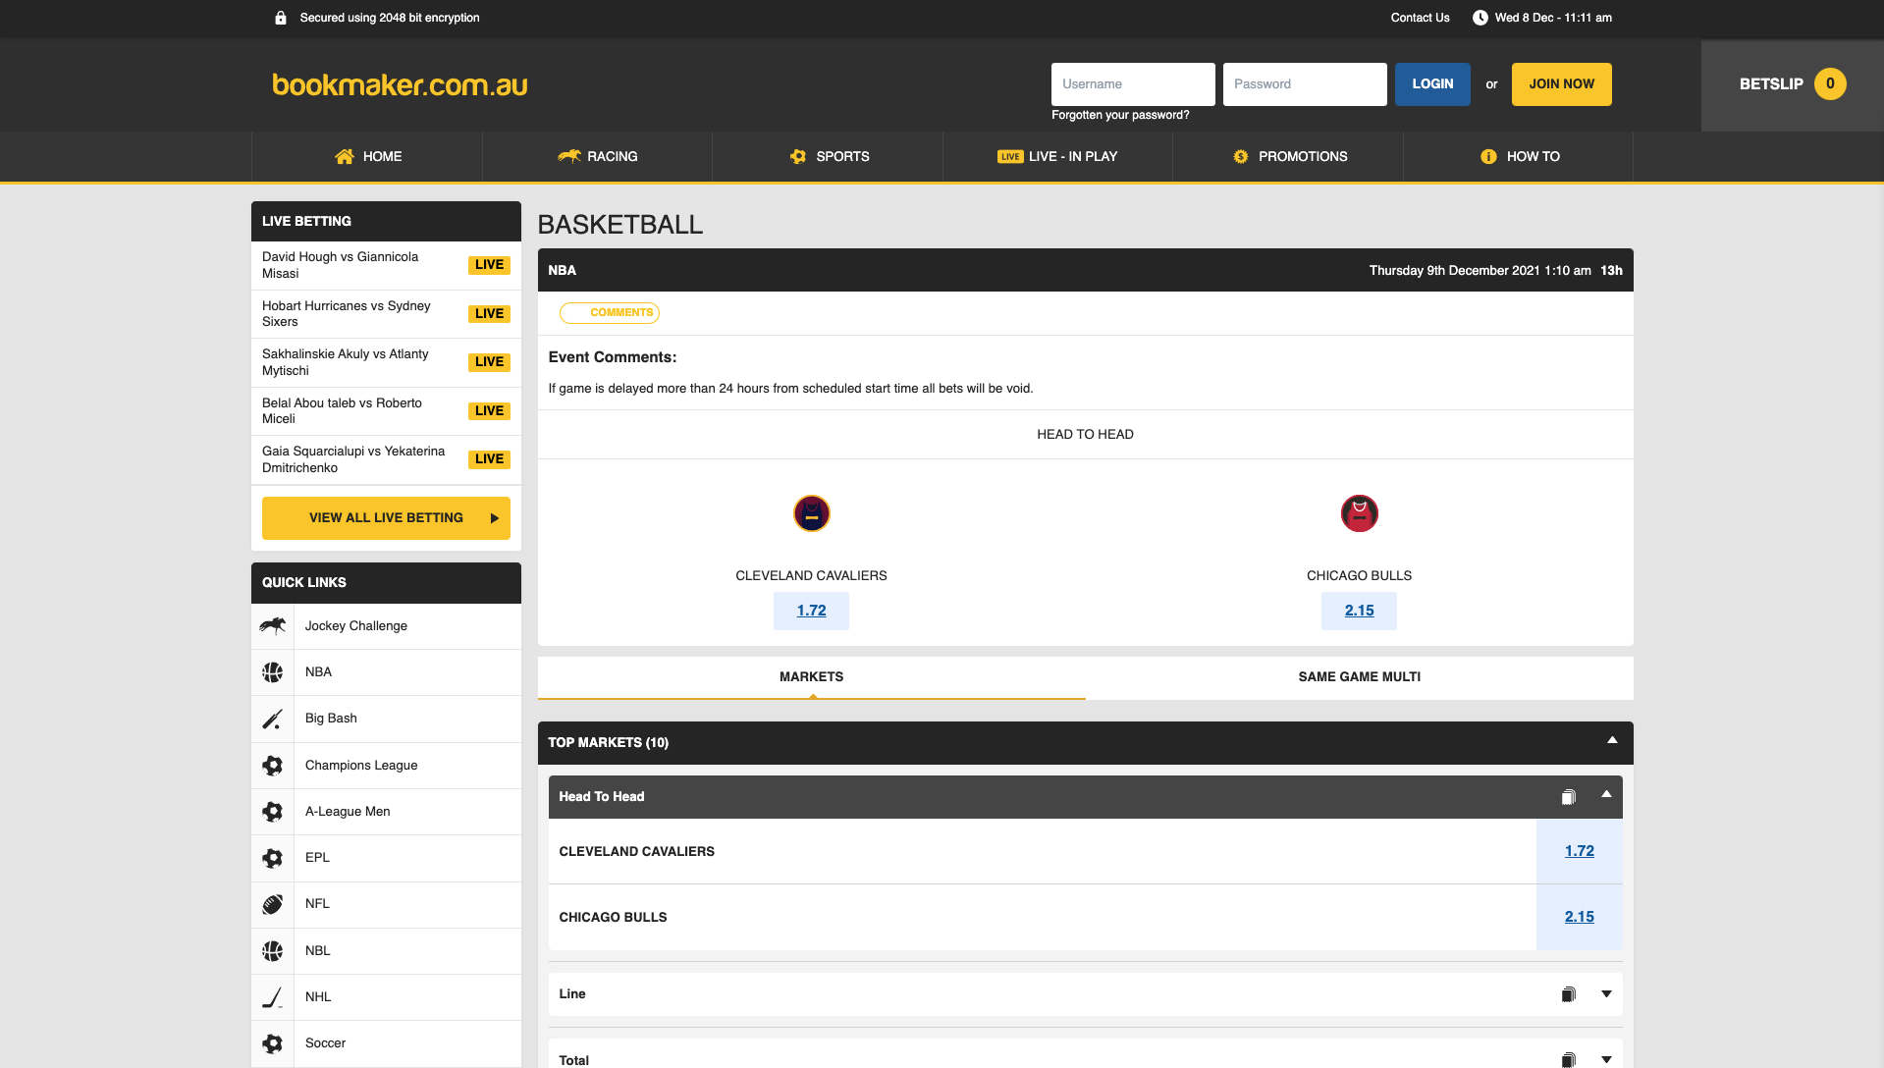The image size is (1884, 1068).
Task: Click the clock icon beside date
Action: point(1480,18)
